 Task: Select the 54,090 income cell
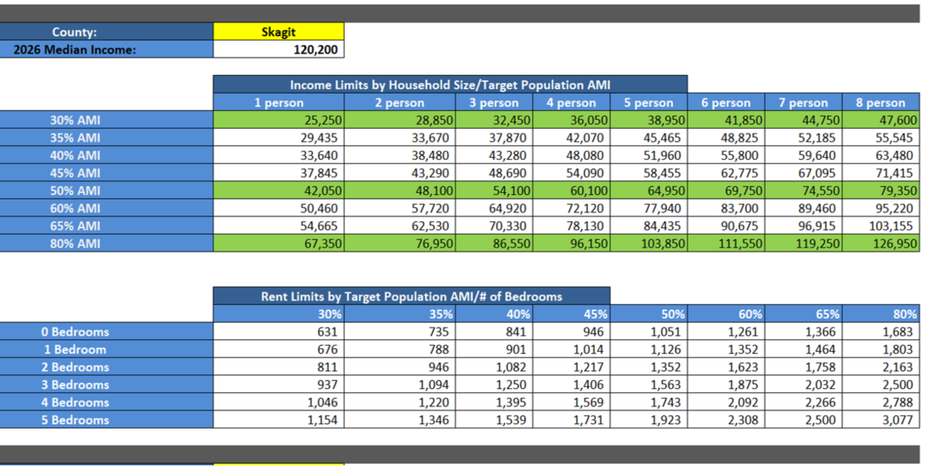point(571,173)
